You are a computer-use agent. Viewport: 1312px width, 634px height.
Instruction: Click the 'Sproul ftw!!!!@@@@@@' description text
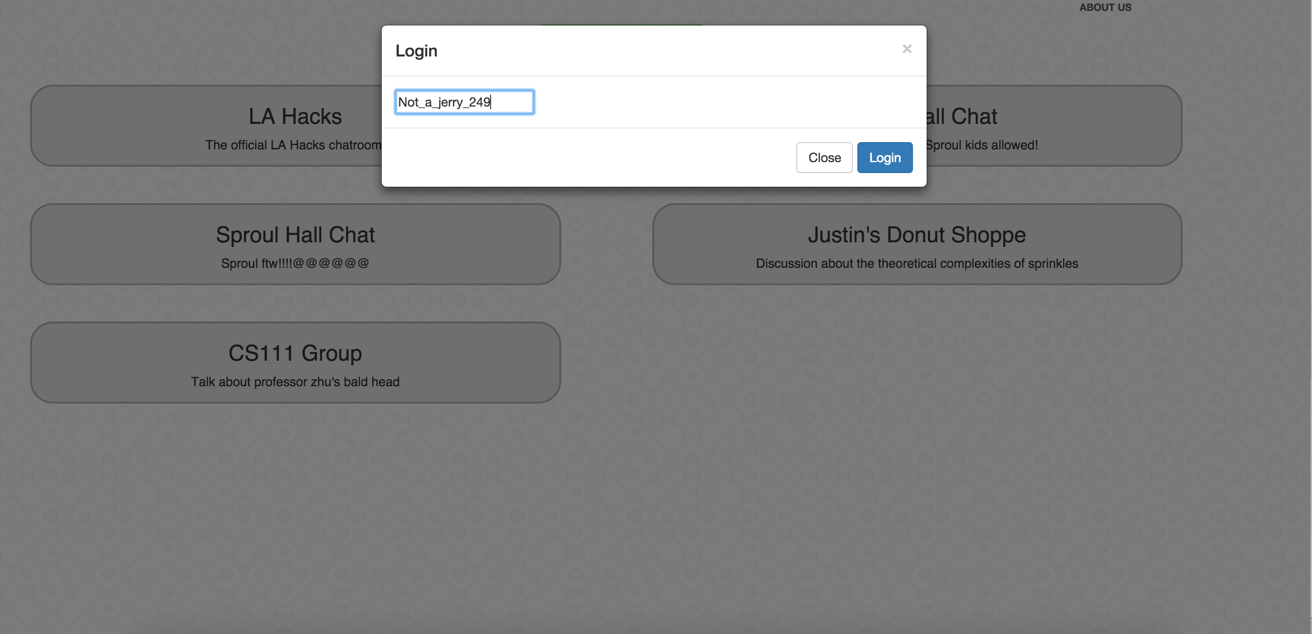(295, 263)
